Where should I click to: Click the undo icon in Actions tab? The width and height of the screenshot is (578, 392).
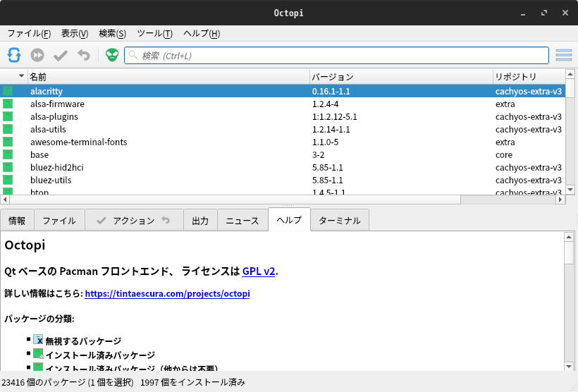[x=166, y=220]
